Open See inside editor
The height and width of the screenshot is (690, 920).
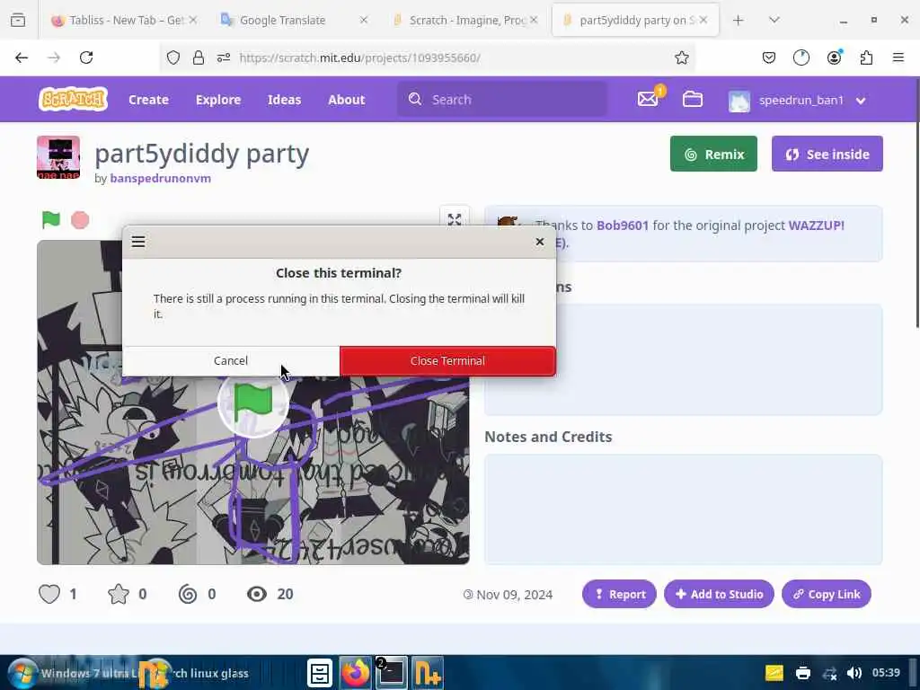[x=827, y=154]
